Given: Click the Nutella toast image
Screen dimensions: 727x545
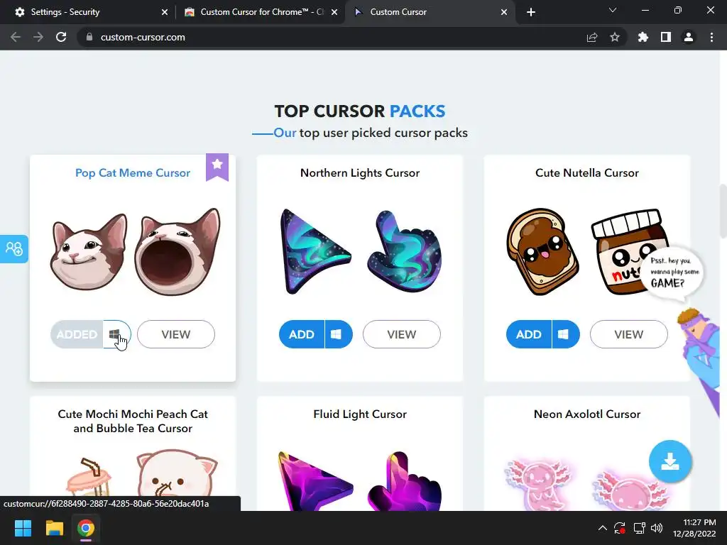Looking at the screenshot, I should click(x=542, y=251).
